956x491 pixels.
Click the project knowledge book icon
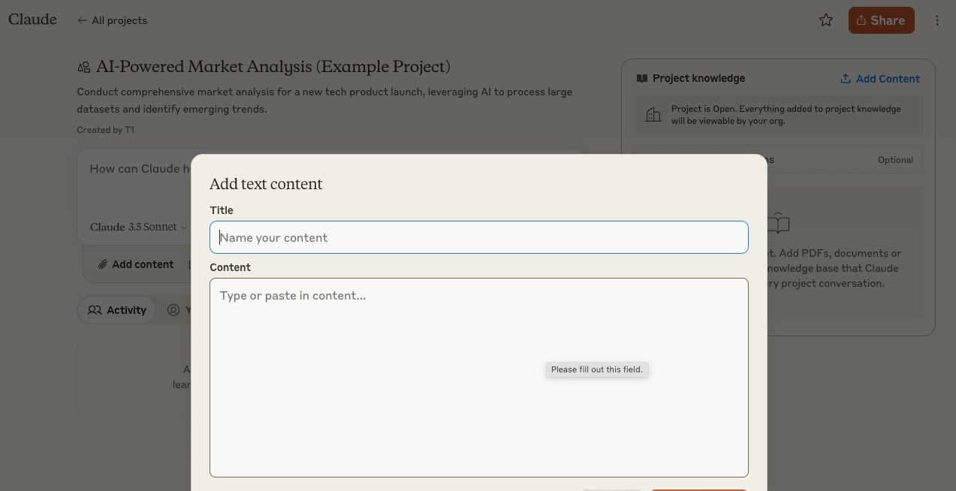[642, 78]
